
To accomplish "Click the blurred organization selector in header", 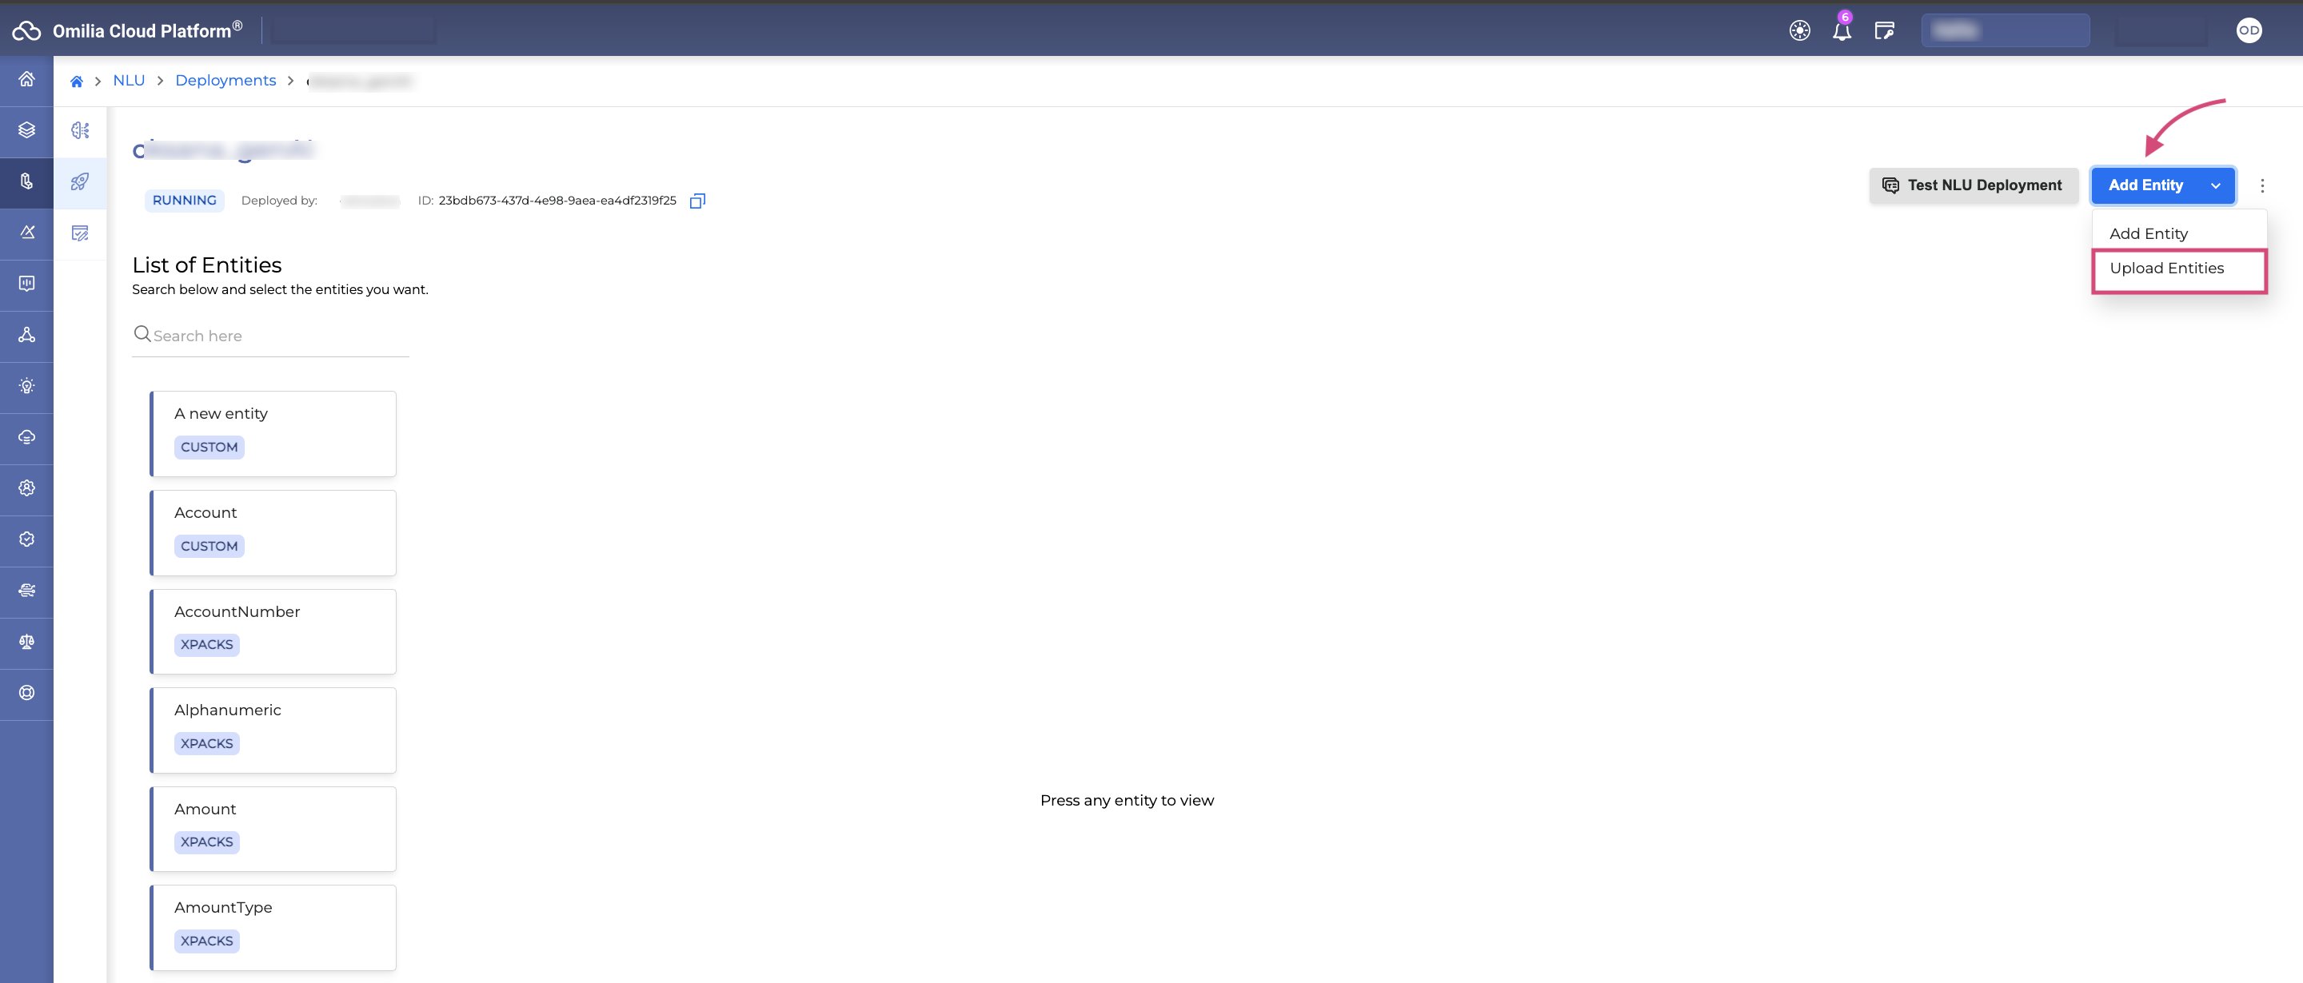I will (2005, 31).
